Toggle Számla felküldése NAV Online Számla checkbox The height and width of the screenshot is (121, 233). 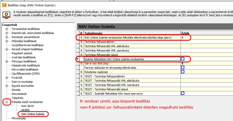[183, 59]
